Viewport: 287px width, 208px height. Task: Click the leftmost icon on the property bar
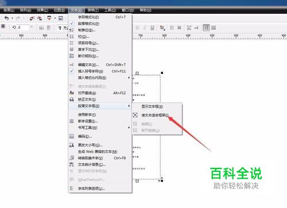click(x=3, y=26)
